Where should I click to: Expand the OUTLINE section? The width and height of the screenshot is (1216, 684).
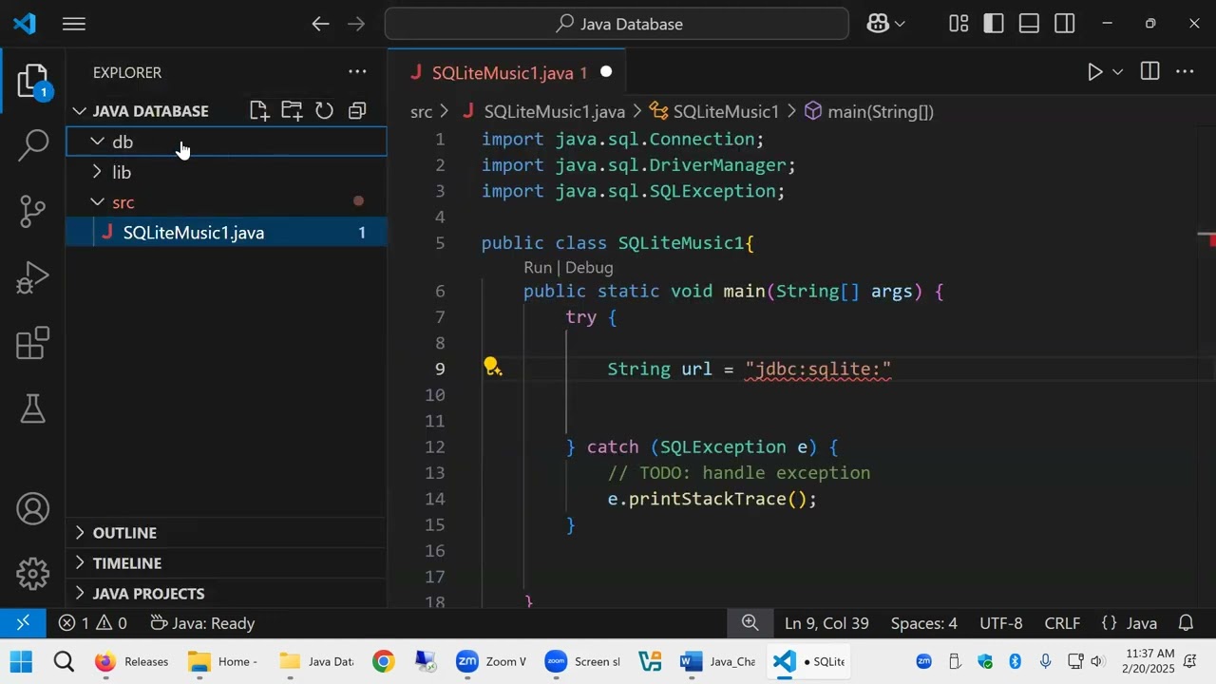80,533
